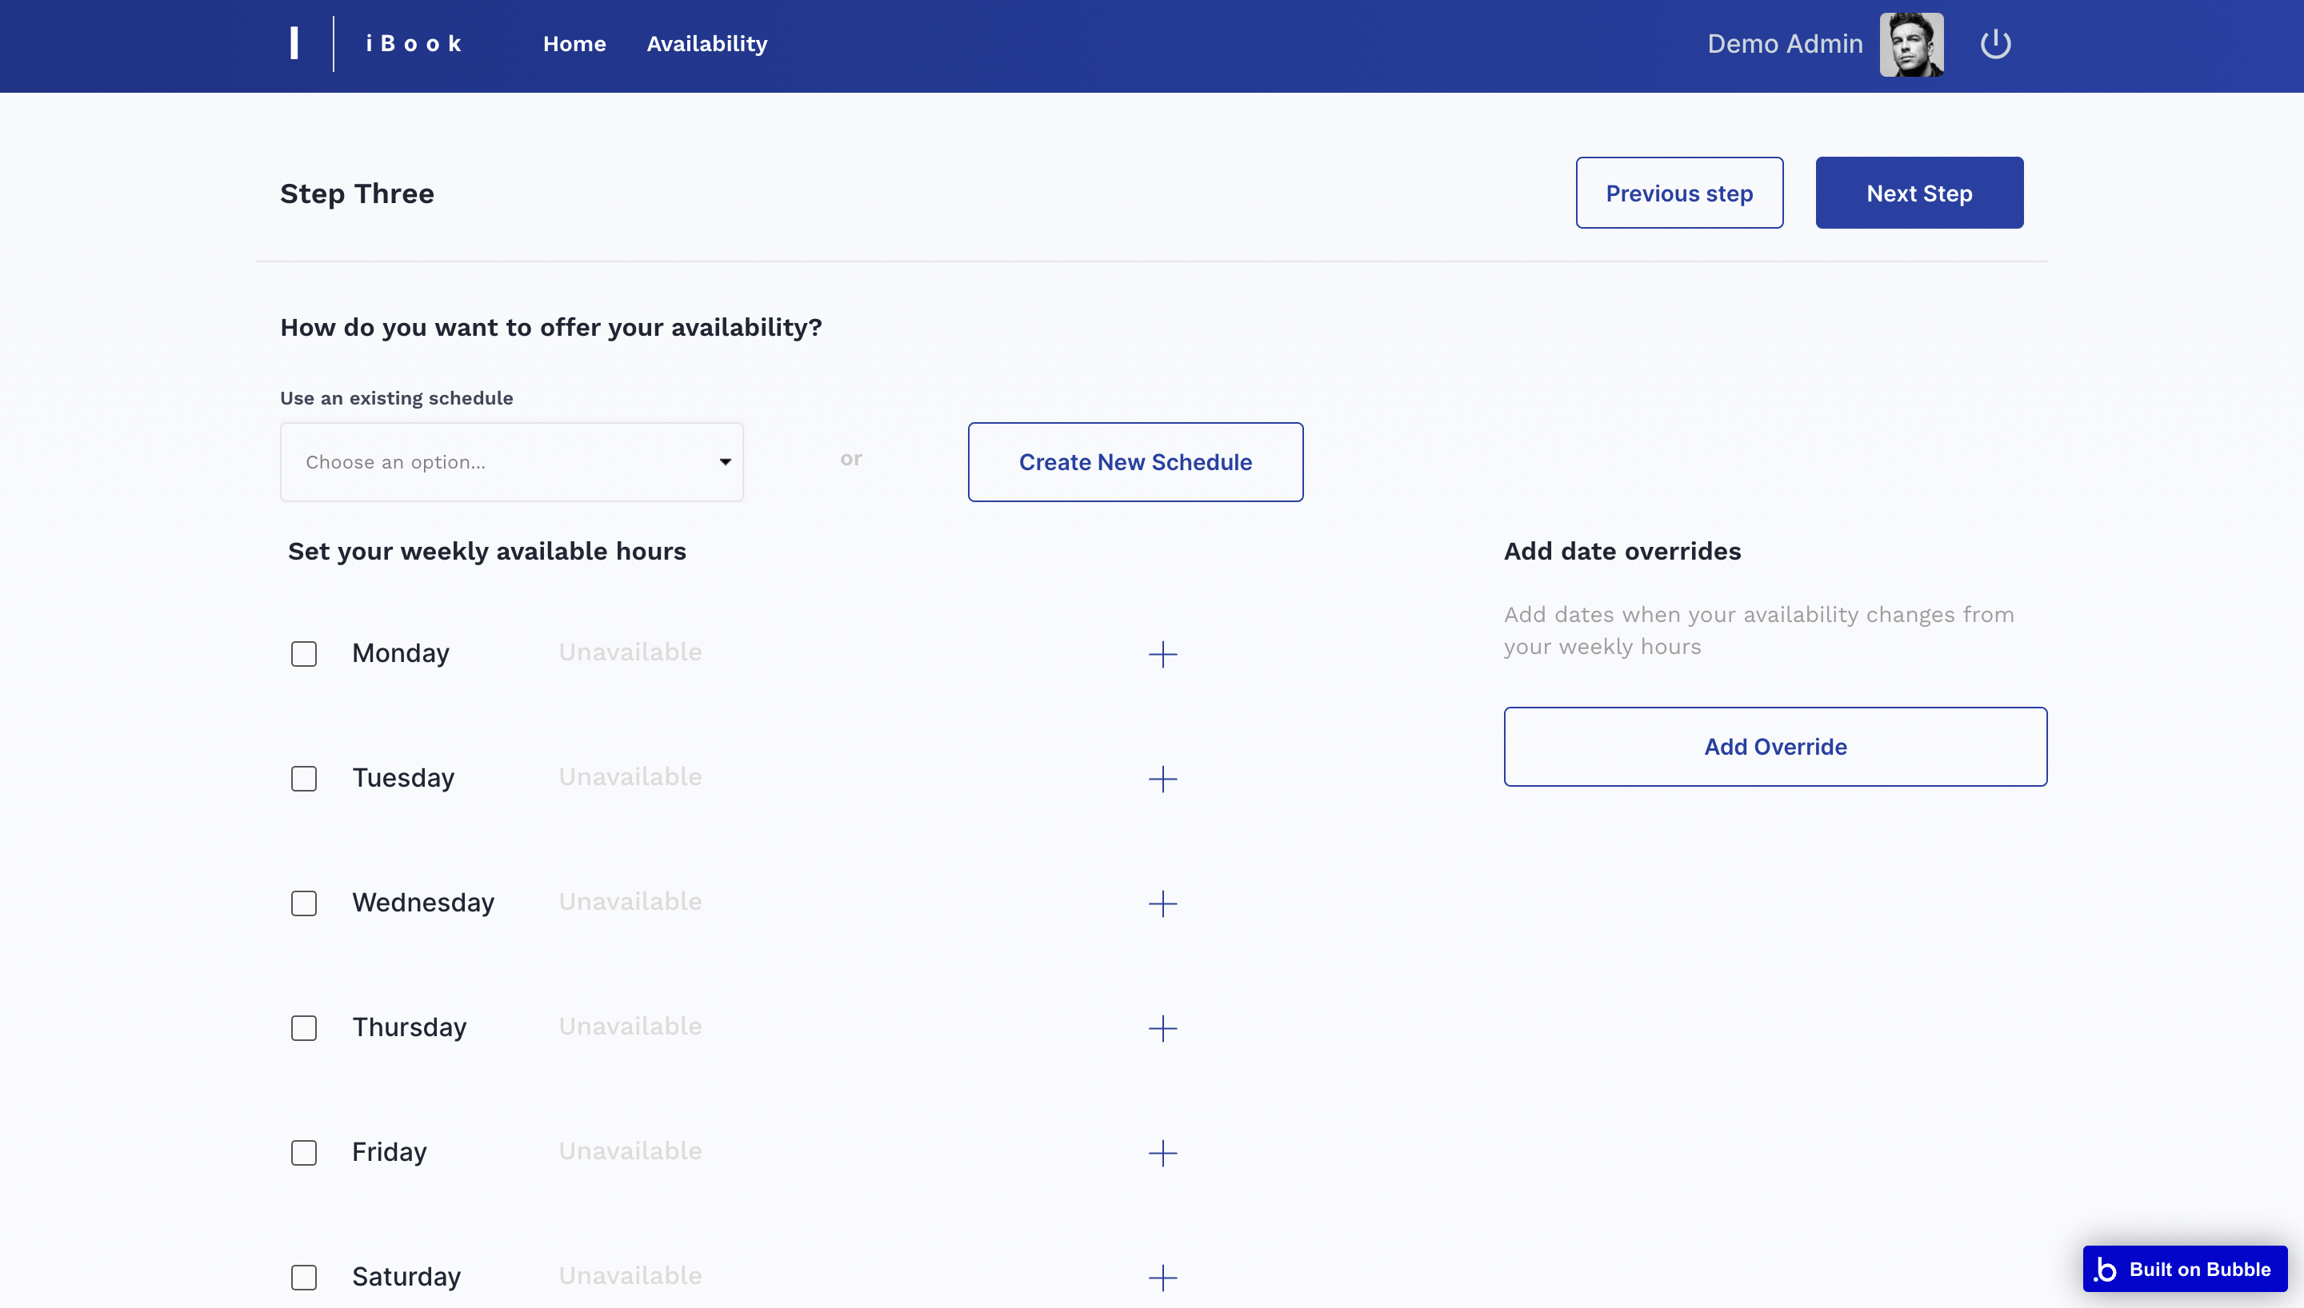
Task: Go to the Availability menu item
Action: click(x=706, y=44)
